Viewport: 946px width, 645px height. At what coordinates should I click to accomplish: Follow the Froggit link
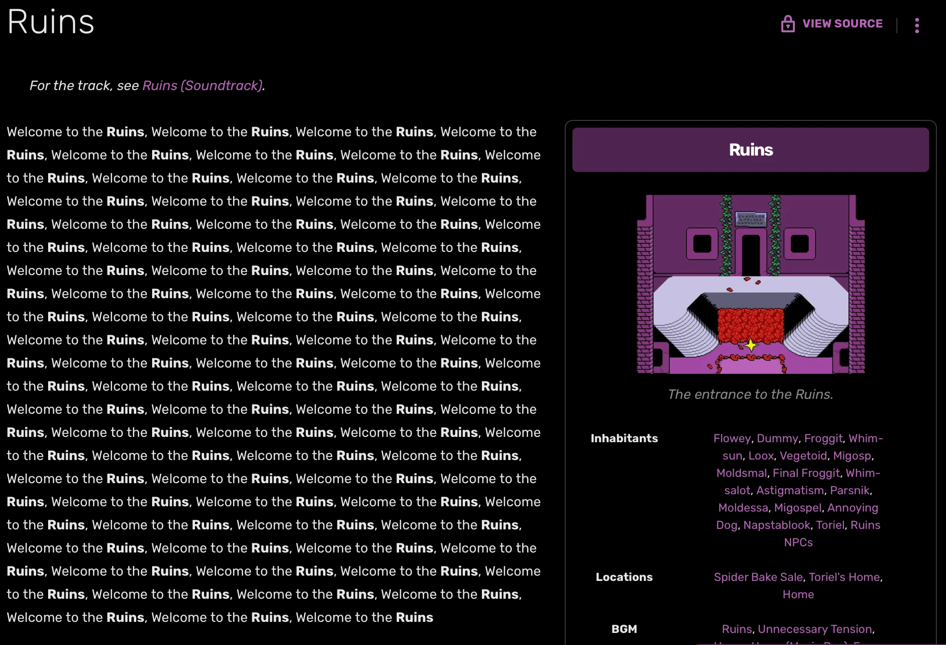tap(823, 438)
